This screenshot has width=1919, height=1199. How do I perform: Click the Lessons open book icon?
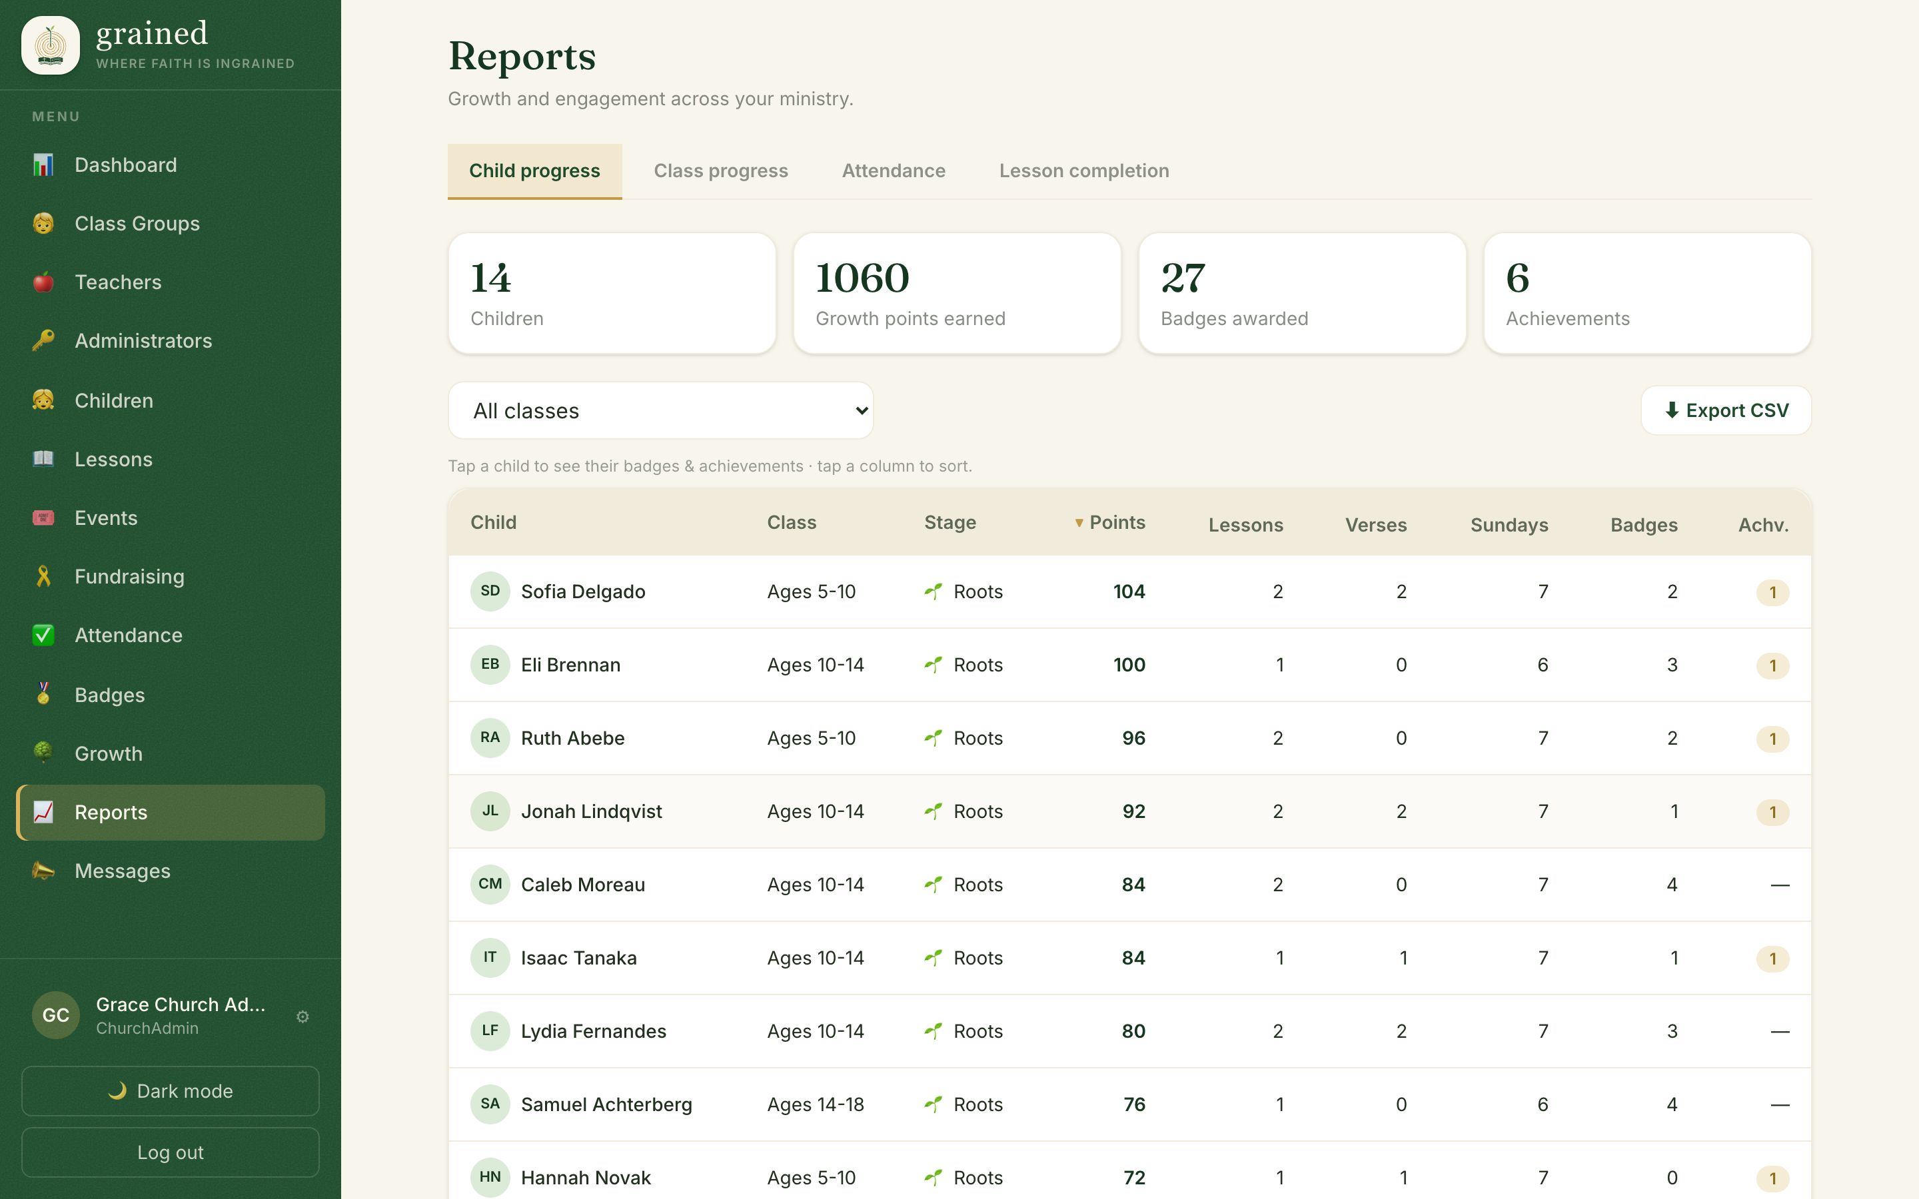(43, 459)
